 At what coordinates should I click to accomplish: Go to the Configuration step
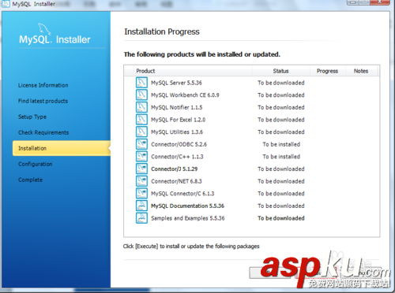point(36,164)
